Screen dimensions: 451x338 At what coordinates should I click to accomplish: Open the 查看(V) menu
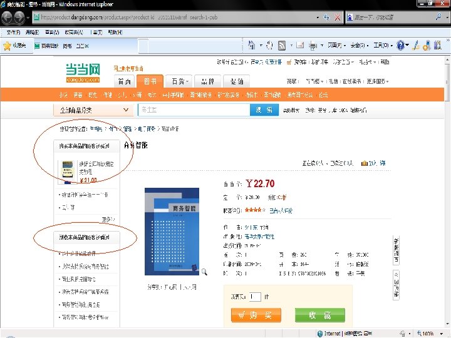pos(52,32)
